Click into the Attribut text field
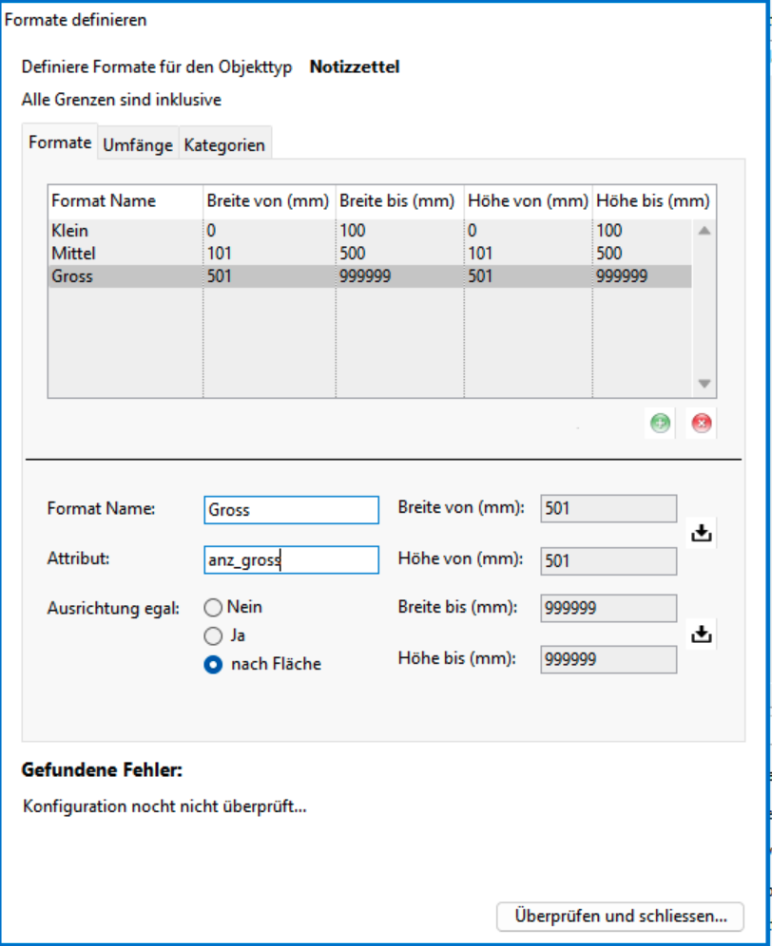772x946 pixels. (291, 560)
